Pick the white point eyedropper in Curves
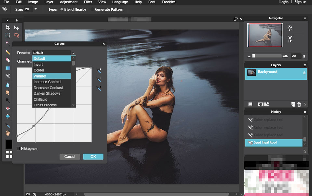Screen dimensions: 312x196 pyautogui.click(x=99, y=70)
